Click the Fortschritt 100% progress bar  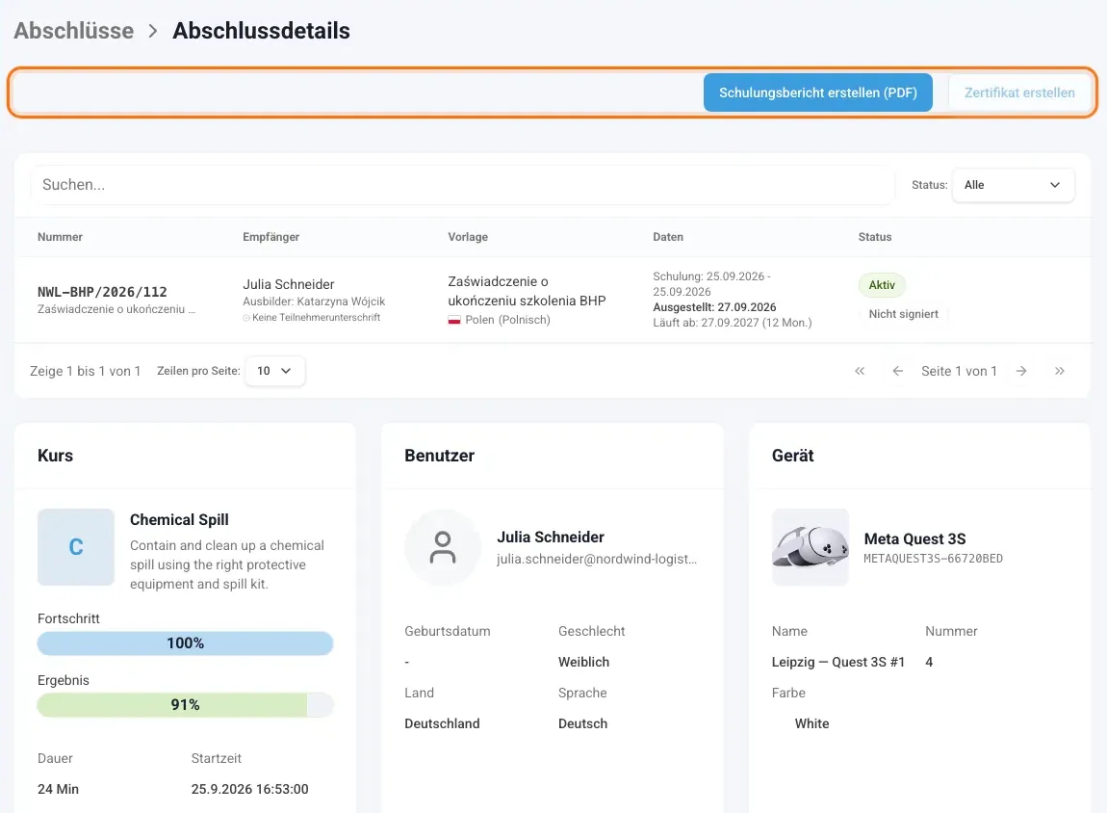click(185, 643)
